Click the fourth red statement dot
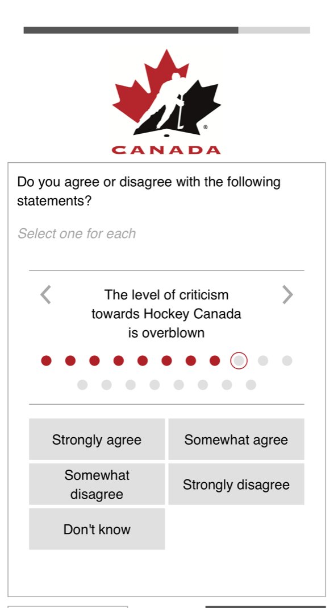Screen dimensions: 334x608 [x=118, y=360]
